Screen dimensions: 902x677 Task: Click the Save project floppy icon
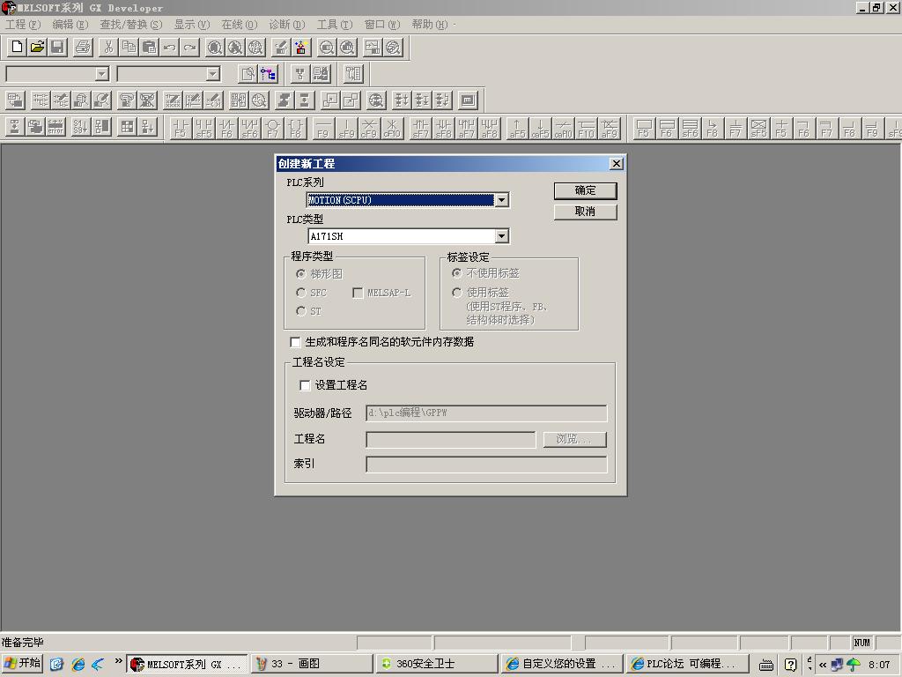(57, 48)
